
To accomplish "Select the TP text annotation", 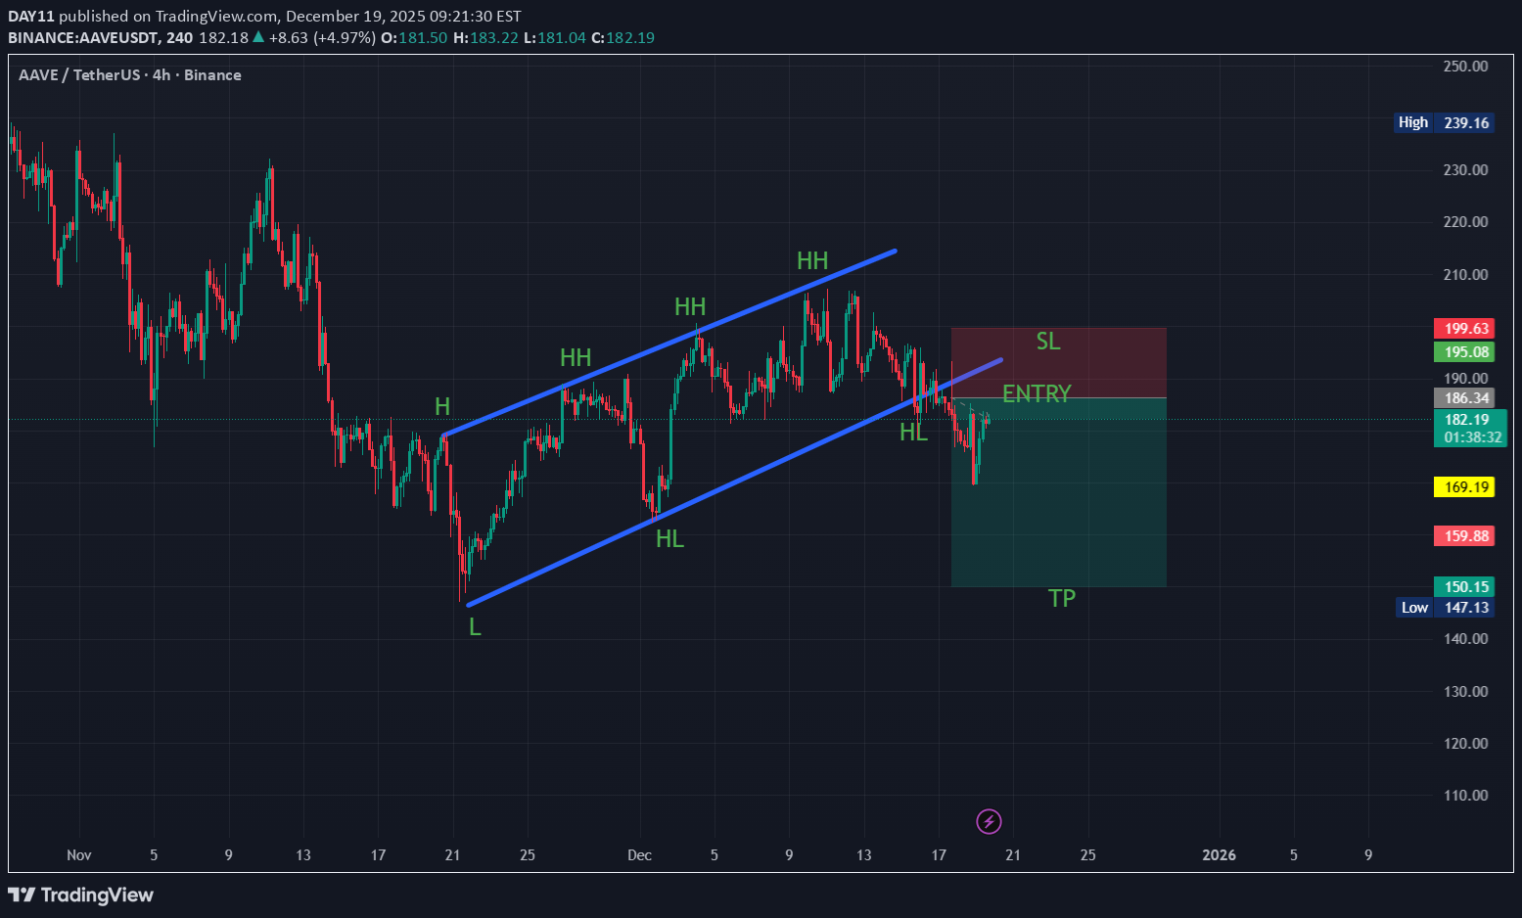I will click(1061, 598).
